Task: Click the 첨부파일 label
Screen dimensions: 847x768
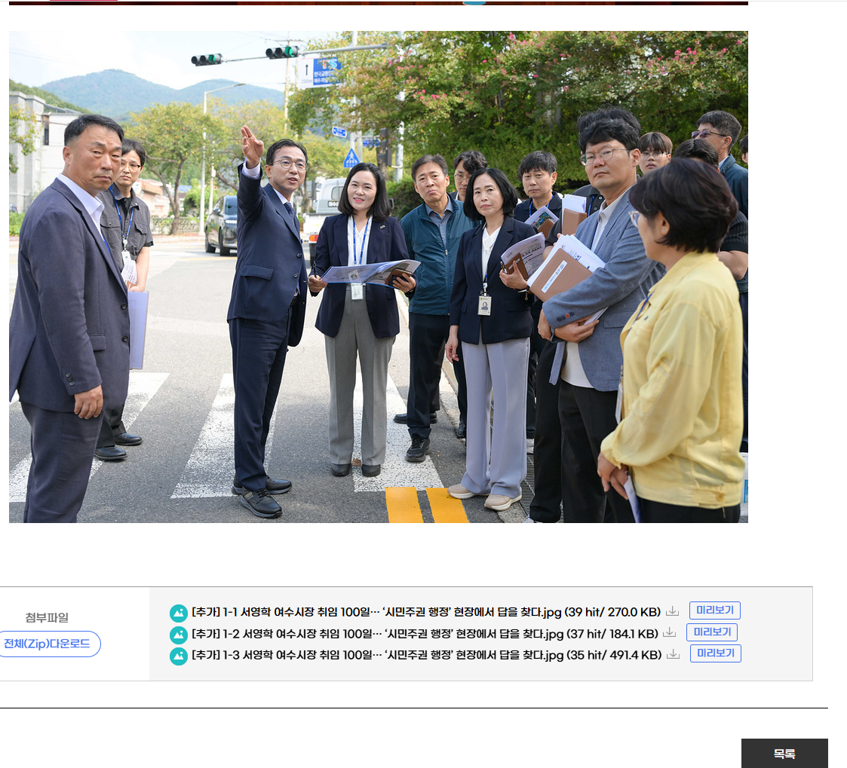Action: tap(47, 617)
